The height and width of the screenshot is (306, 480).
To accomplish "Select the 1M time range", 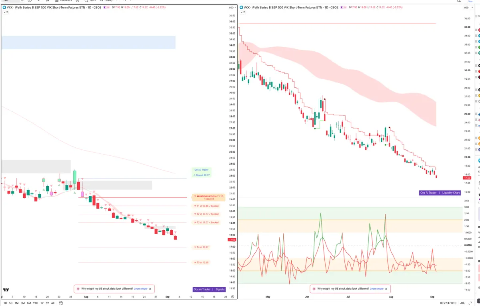I will [17, 303].
